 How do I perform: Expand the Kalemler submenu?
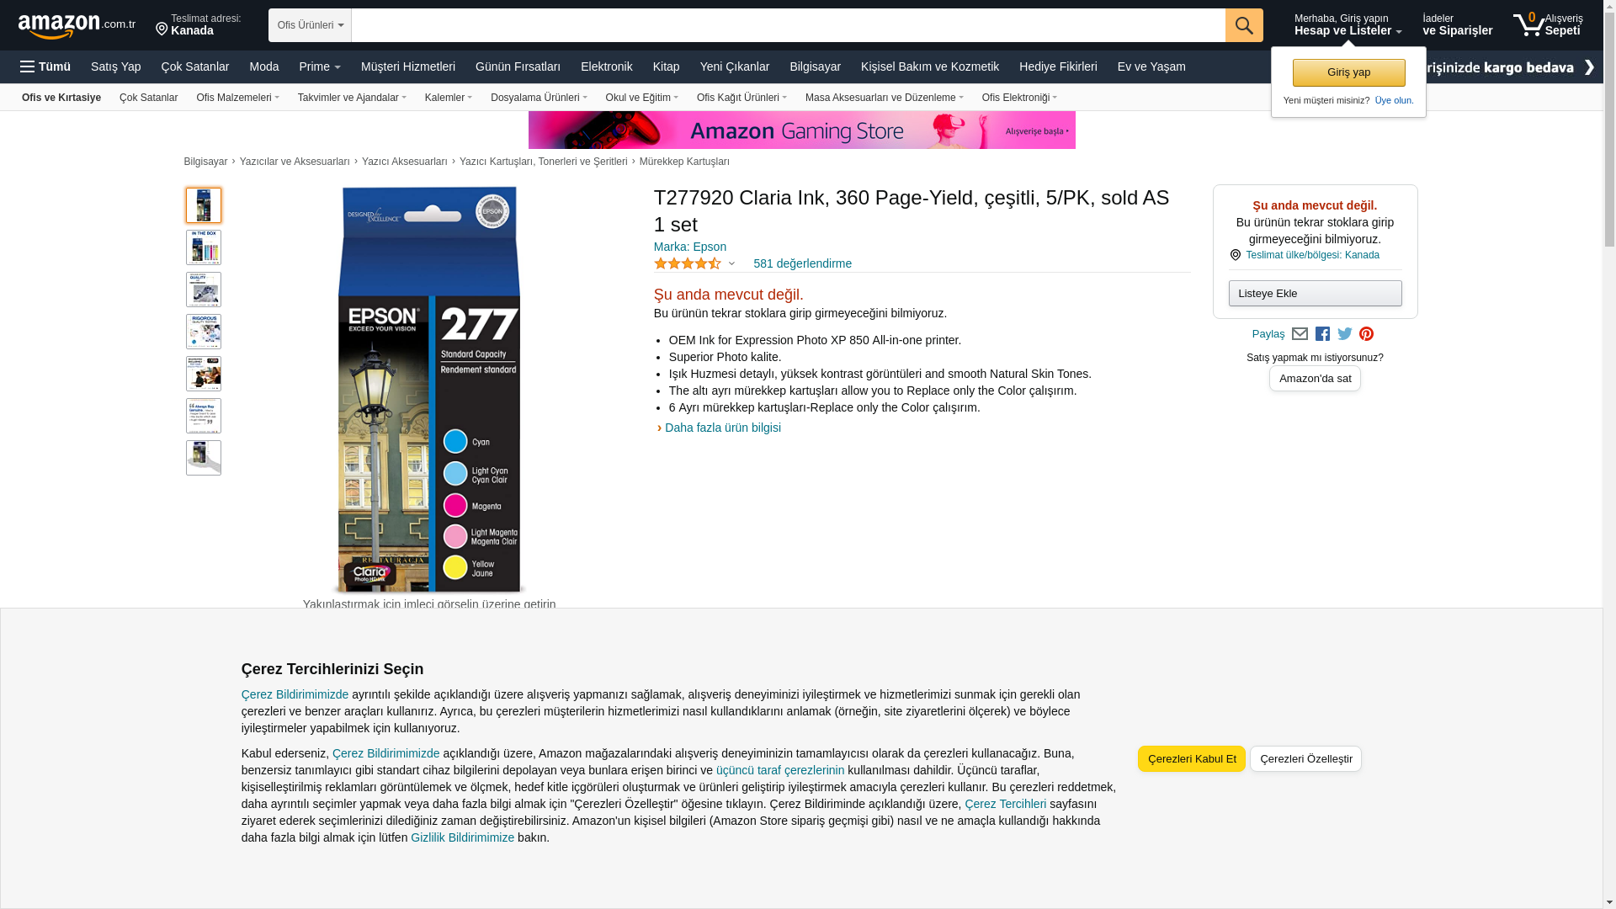click(x=449, y=98)
